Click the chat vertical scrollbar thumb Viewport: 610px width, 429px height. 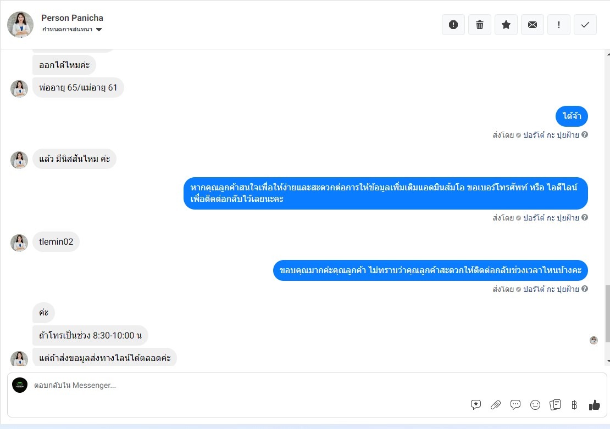(607, 308)
